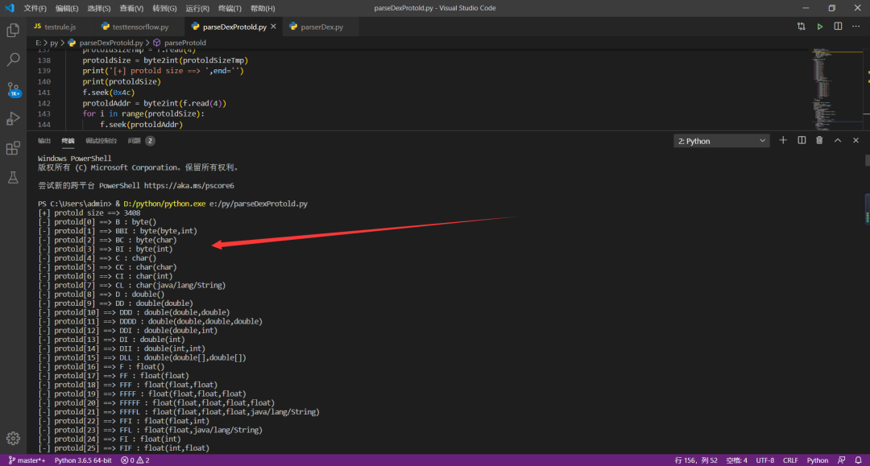The image size is (870, 466).
Task: Open the 帮助(H) menu
Action: point(263,8)
